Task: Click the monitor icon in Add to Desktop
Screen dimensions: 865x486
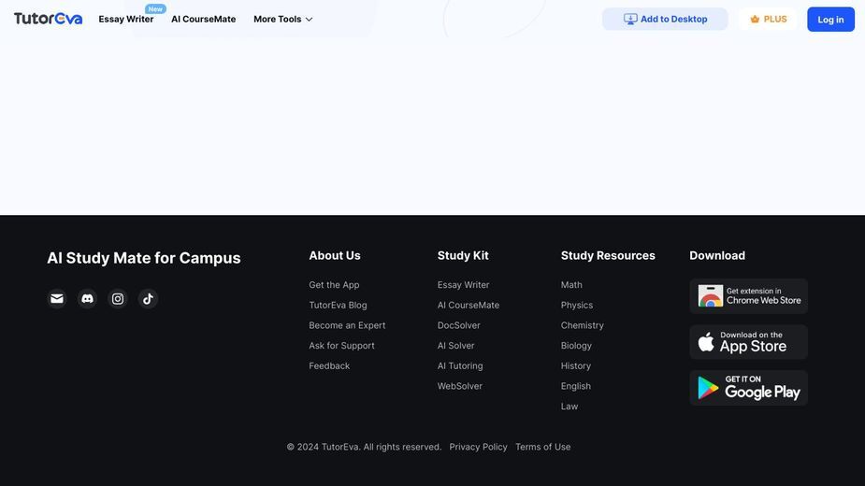Action: click(x=630, y=20)
